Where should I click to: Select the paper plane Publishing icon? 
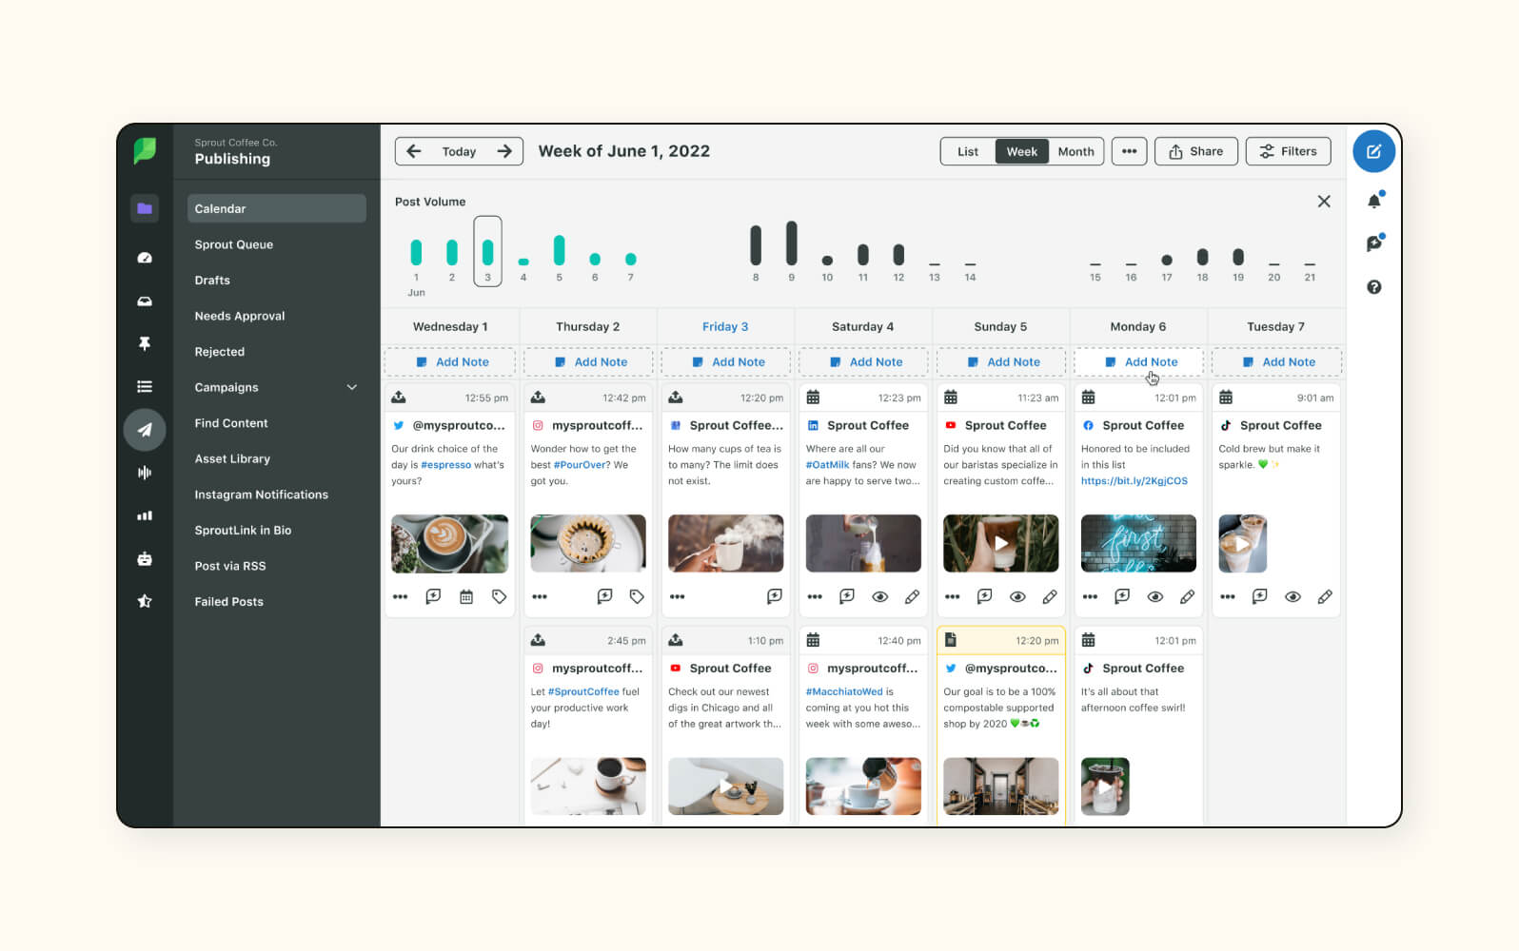pos(145,430)
